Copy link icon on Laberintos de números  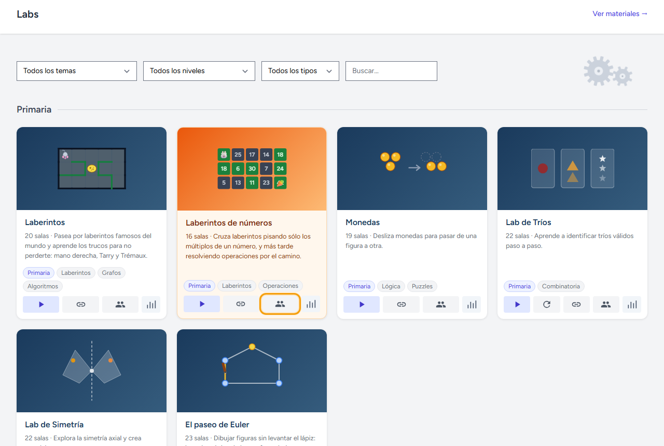tap(240, 304)
